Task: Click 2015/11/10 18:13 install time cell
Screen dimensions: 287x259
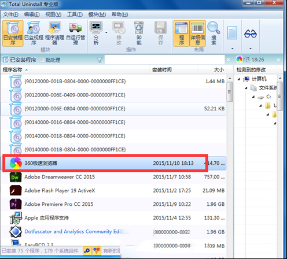Action: coord(173,163)
